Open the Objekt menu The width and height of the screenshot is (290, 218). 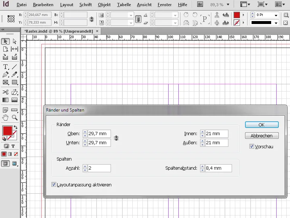tap(104, 5)
